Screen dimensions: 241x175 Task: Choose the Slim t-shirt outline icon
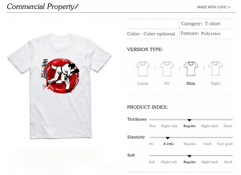191,69
